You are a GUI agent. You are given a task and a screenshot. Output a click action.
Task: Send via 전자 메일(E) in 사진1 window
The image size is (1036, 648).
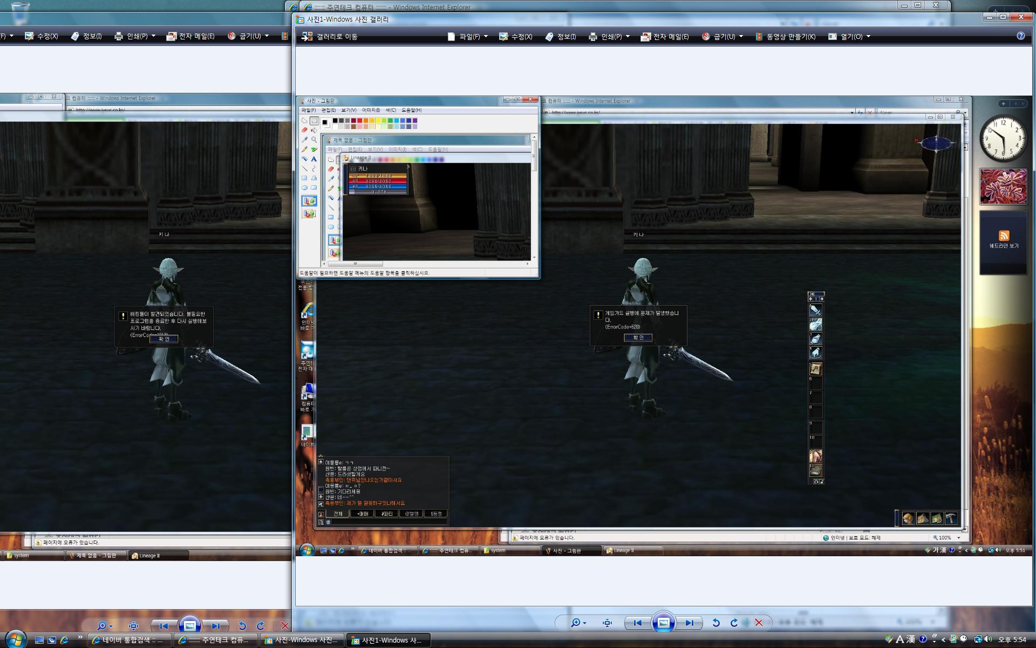665,37
